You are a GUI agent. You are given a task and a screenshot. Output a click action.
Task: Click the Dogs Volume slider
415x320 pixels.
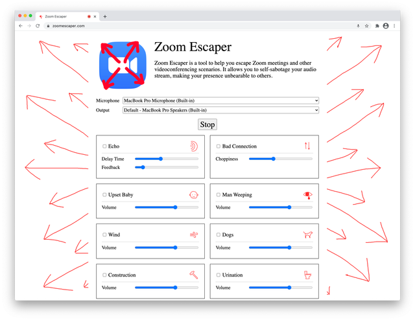[x=281, y=247]
